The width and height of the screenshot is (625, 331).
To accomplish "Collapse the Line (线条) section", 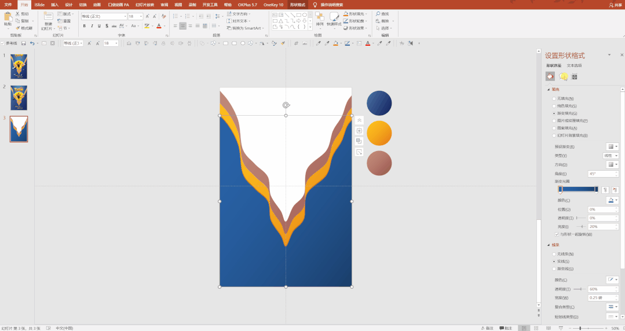I will 549,245.
